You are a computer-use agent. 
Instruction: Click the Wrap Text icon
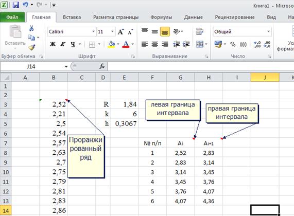tap(200, 31)
